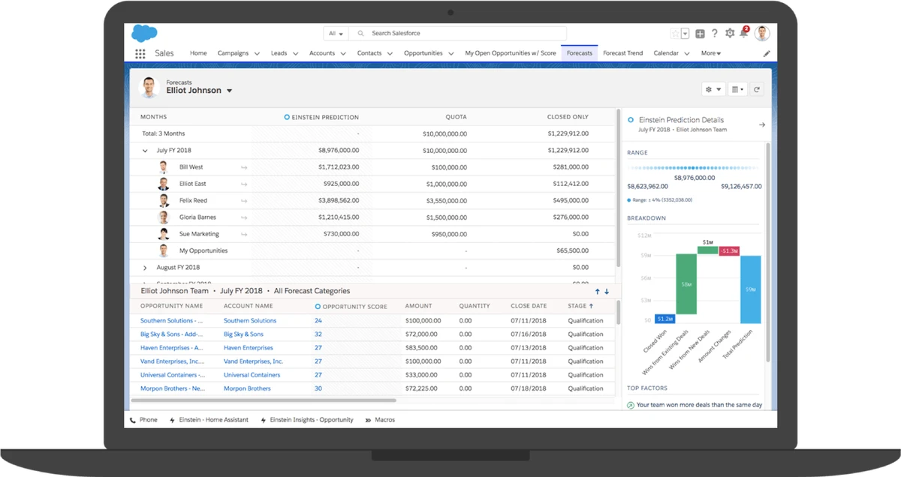Open the forecast column display dropdown

click(737, 89)
